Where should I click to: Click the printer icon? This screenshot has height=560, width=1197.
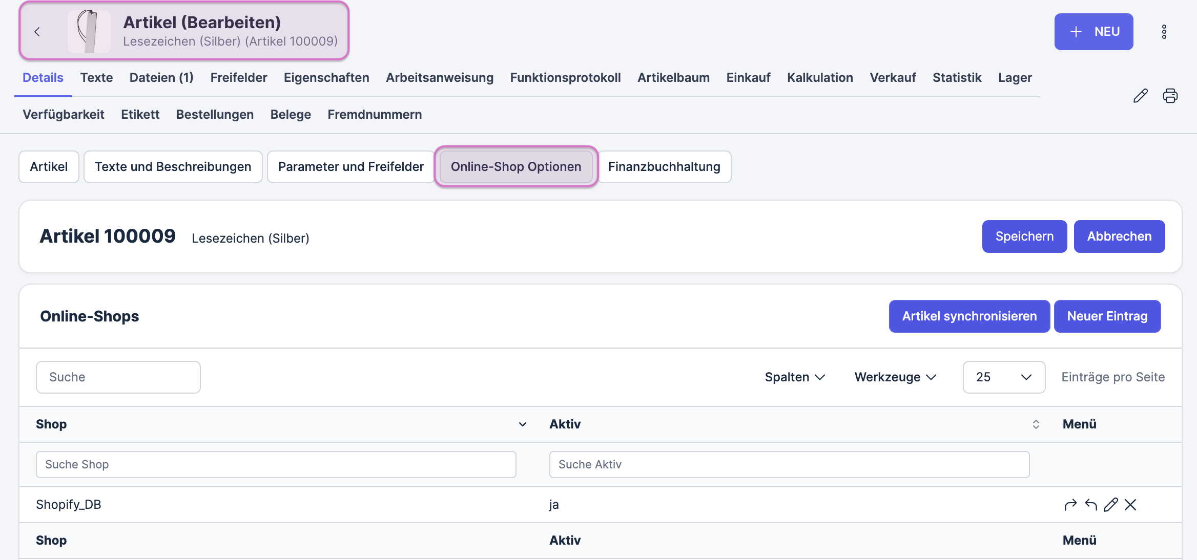click(x=1170, y=96)
